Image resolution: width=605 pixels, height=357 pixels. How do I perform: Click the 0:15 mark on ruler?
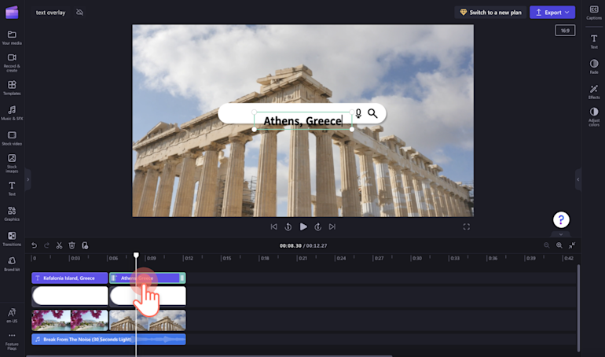pos(226,258)
